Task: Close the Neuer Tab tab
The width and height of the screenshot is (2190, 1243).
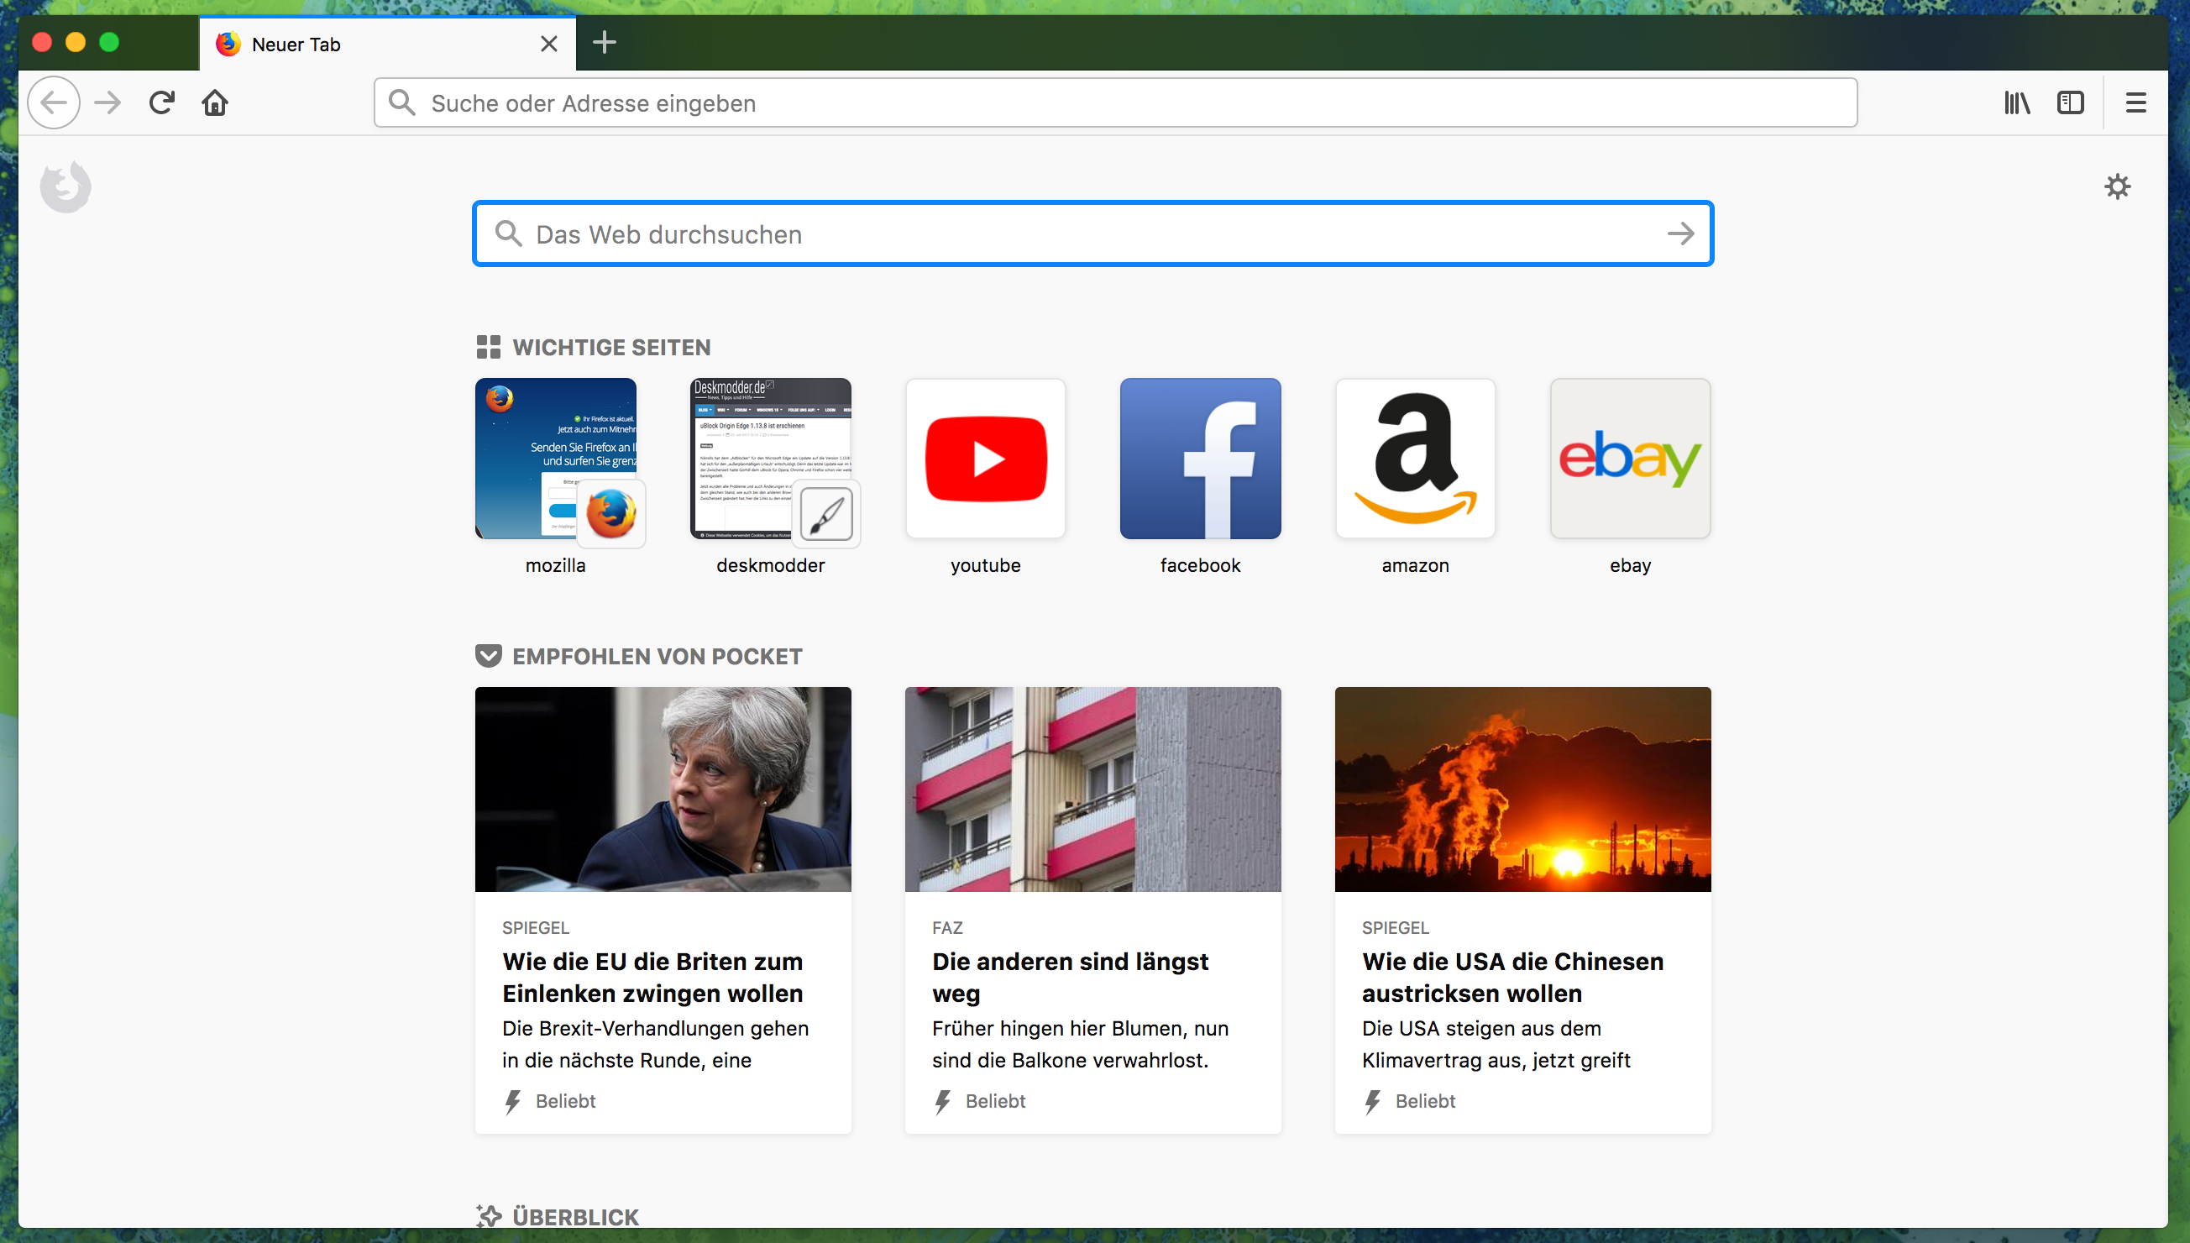Action: tap(549, 44)
